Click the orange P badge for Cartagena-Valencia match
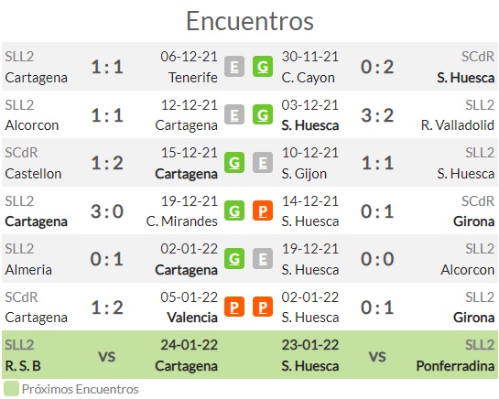499x399 pixels. point(234,307)
